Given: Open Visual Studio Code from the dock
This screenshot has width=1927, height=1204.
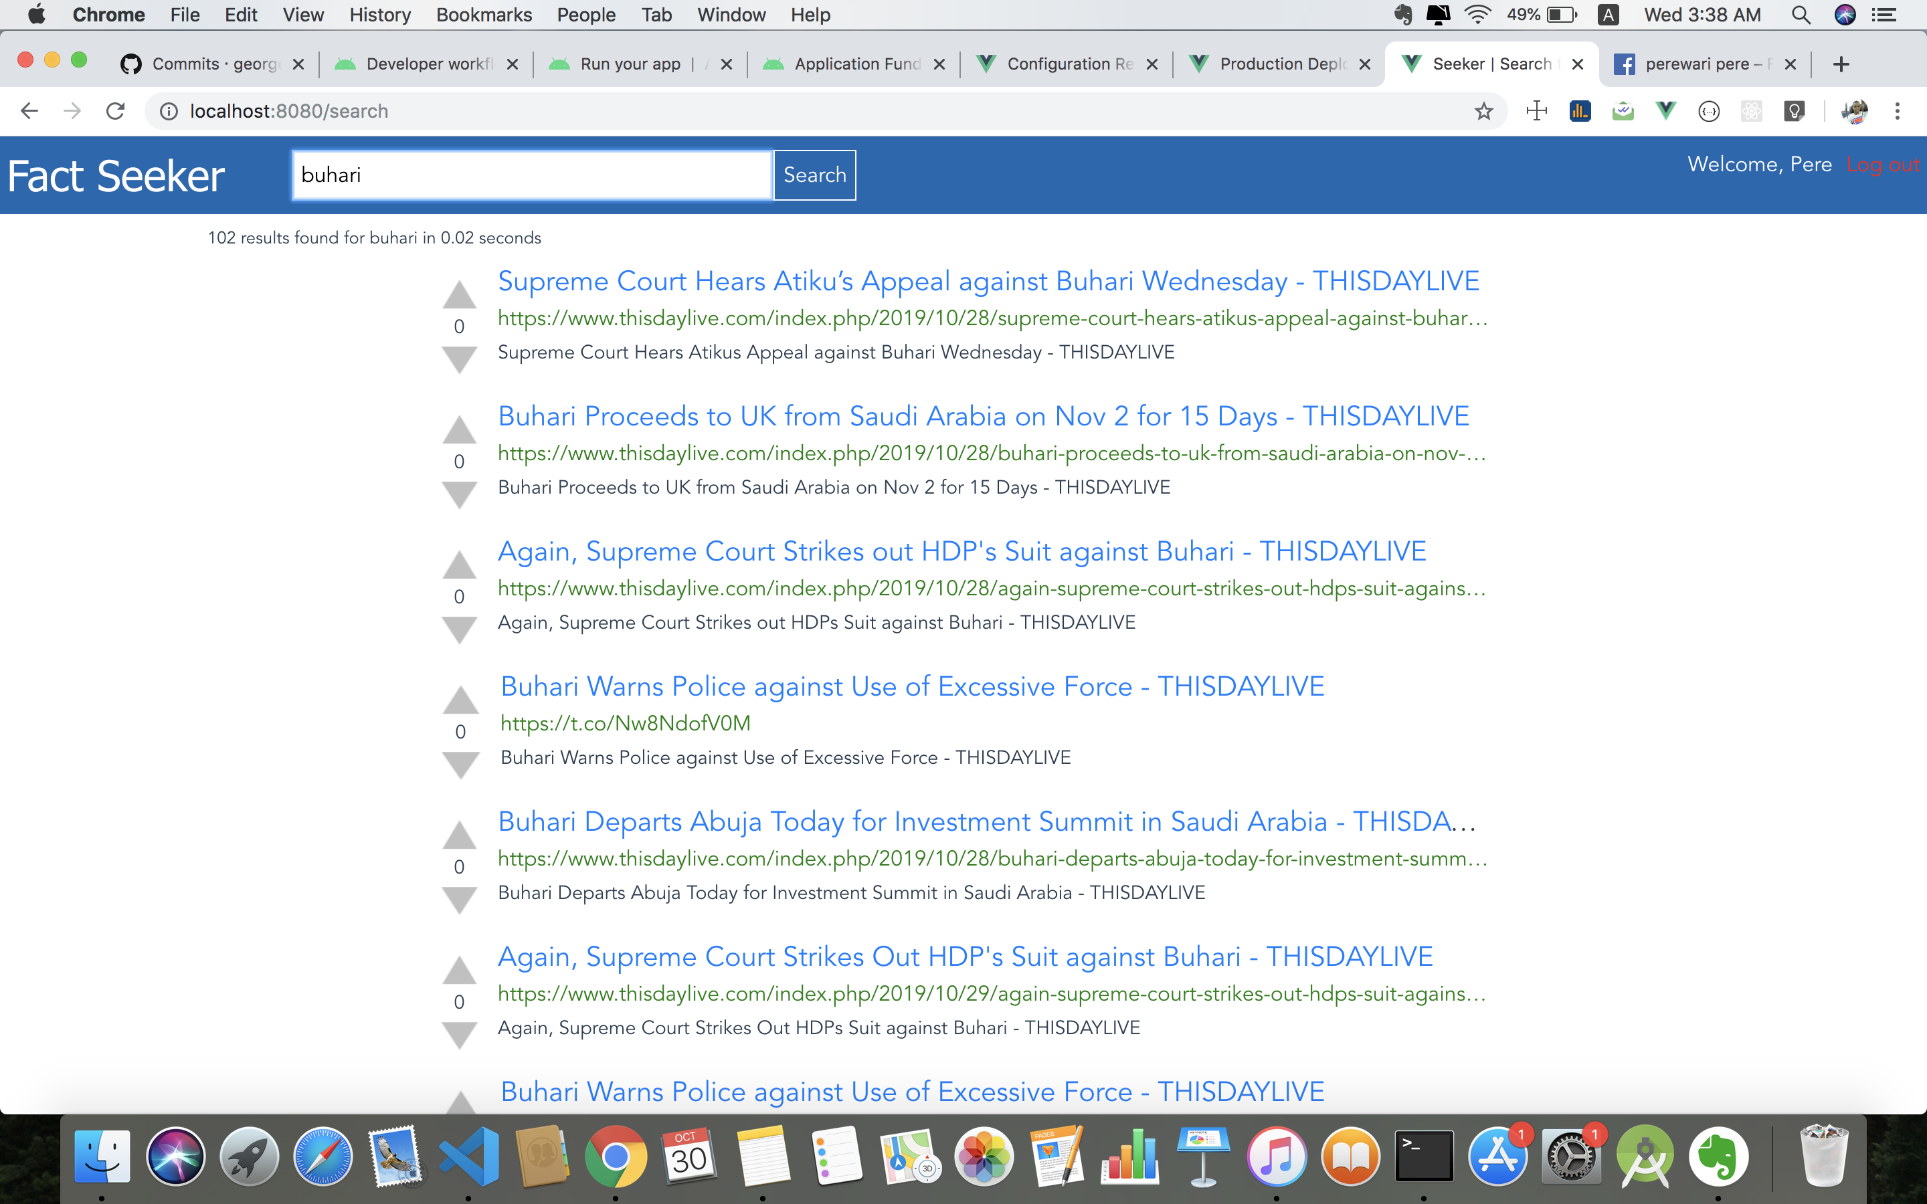Looking at the screenshot, I should point(469,1155).
